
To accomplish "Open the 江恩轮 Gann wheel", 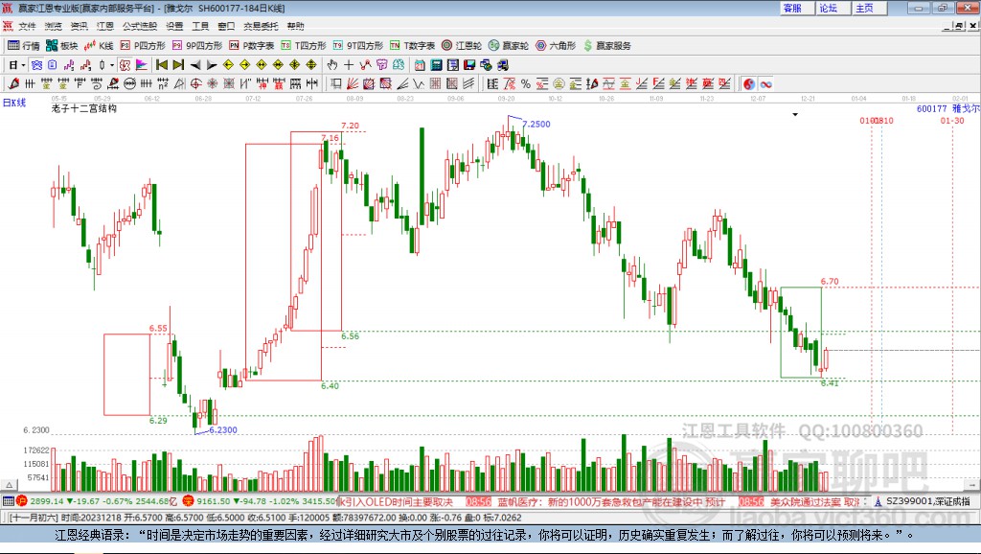I will [x=462, y=46].
